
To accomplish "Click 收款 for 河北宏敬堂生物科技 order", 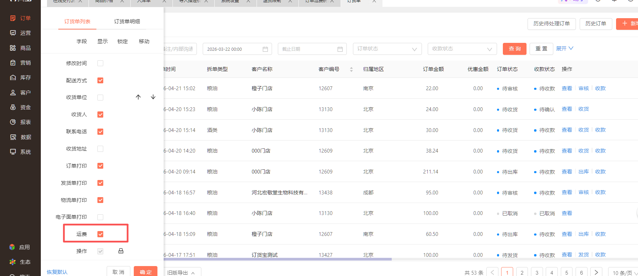I will (x=600, y=192).
